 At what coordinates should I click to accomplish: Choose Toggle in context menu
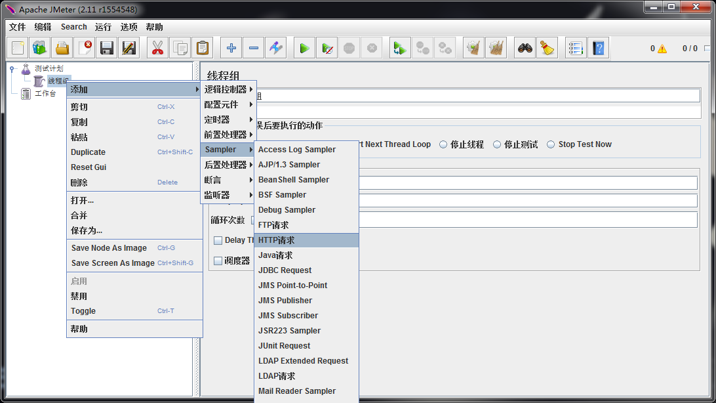tap(134, 311)
